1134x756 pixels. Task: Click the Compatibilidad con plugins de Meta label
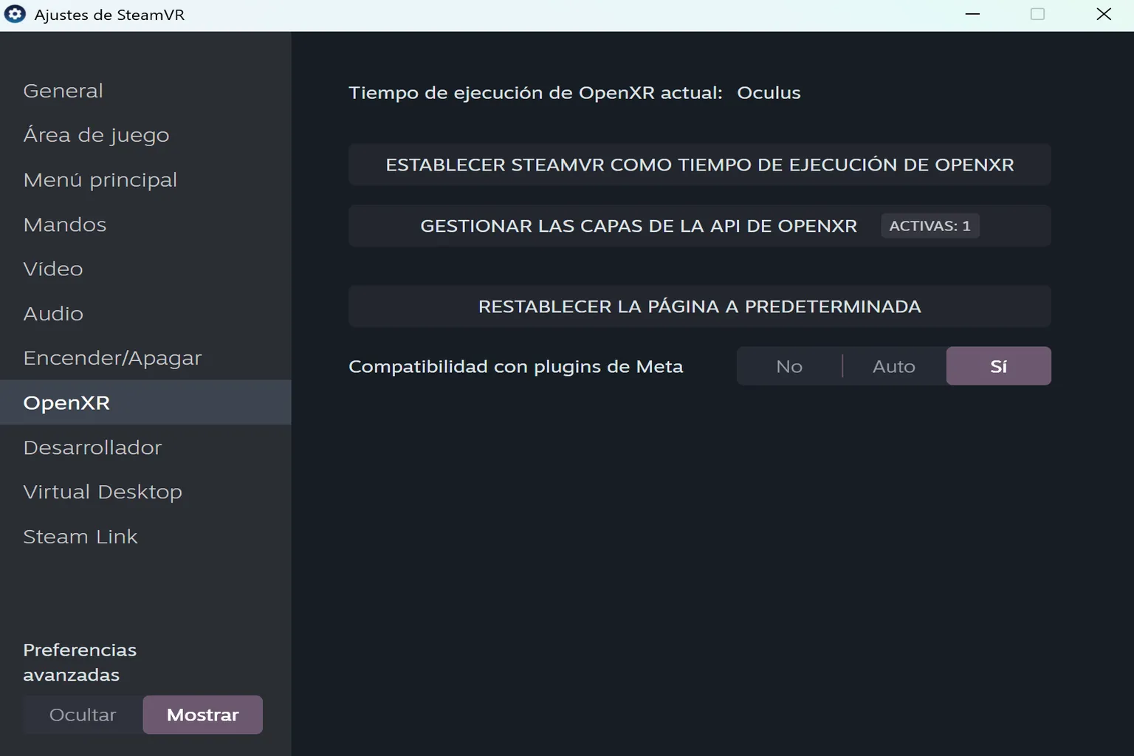click(516, 367)
